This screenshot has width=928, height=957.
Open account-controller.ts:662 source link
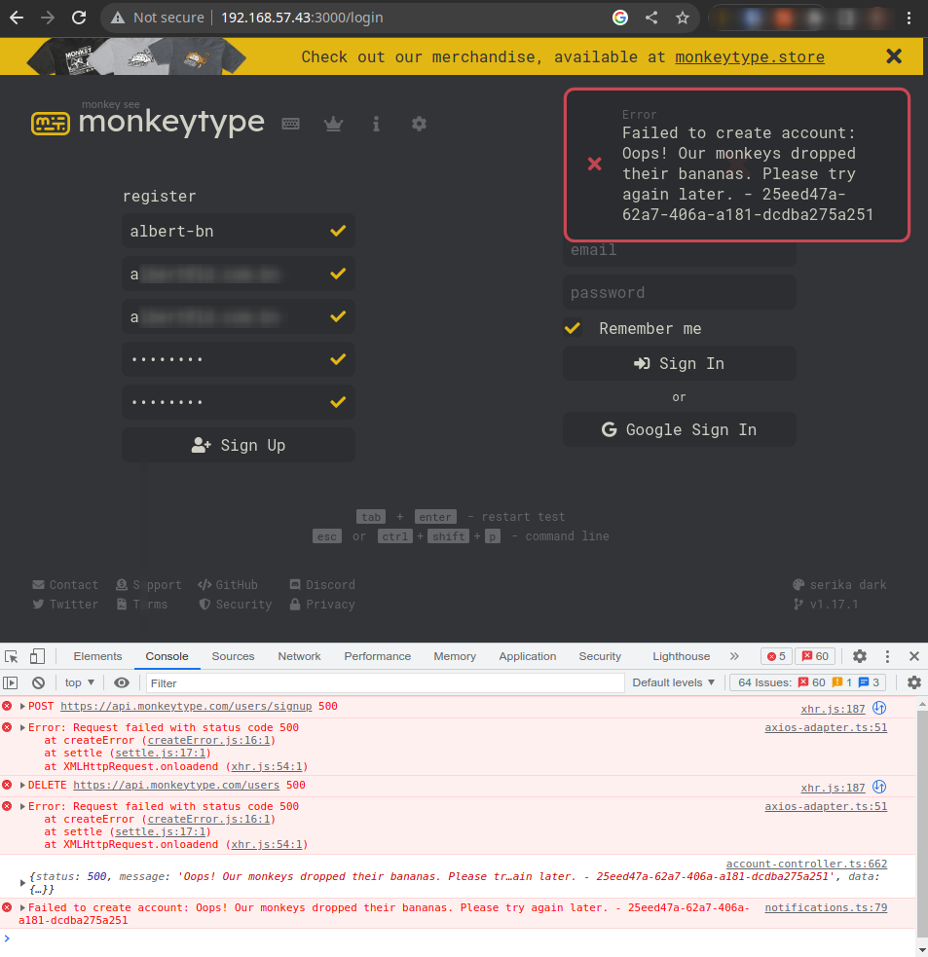(x=806, y=864)
